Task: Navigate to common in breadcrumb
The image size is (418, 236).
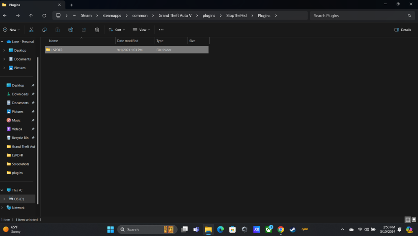Action: (140, 16)
